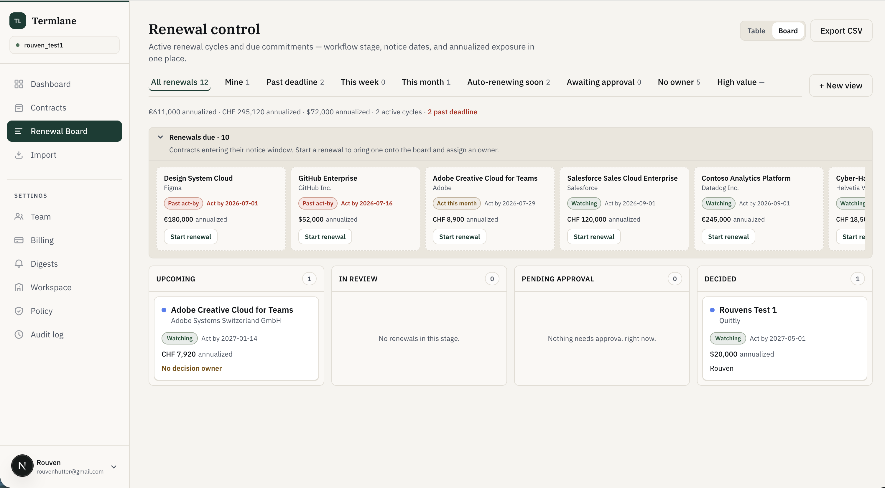Click blue dot on Rouvens Test 1 card
The height and width of the screenshot is (488, 885).
tap(712, 310)
